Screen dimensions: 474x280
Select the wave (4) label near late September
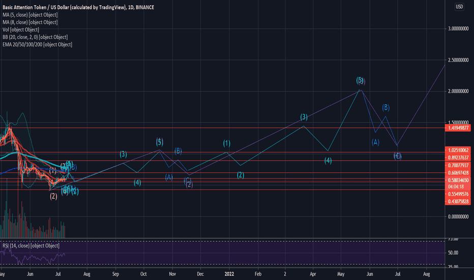137,183
